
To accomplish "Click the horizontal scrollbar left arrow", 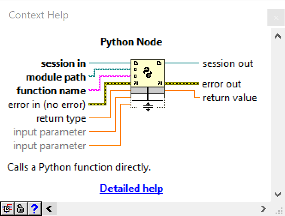I will 49,209.
